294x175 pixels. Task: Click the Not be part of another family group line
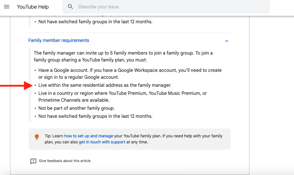point(77,108)
